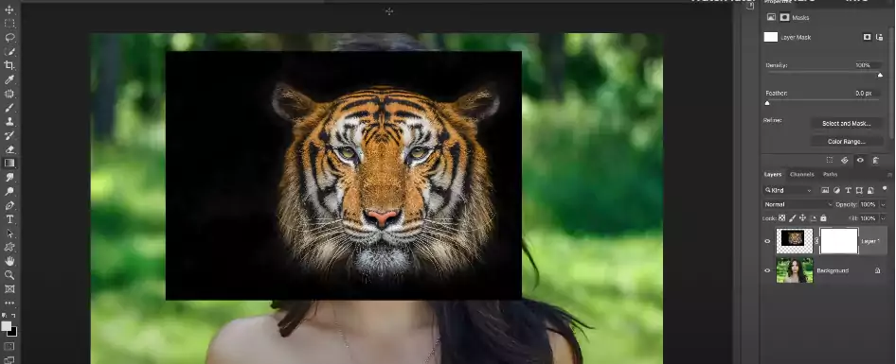Select the Pen tool
This screenshot has height=364, width=896.
pyautogui.click(x=9, y=205)
